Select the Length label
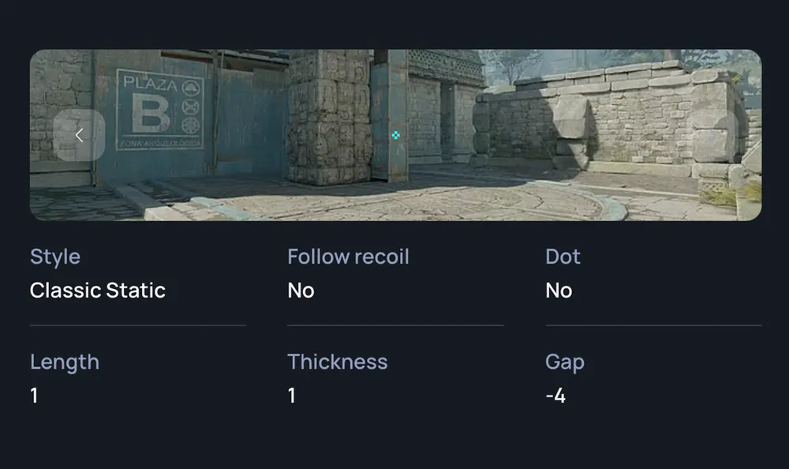This screenshot has height=469, width=789. point(65,362)
